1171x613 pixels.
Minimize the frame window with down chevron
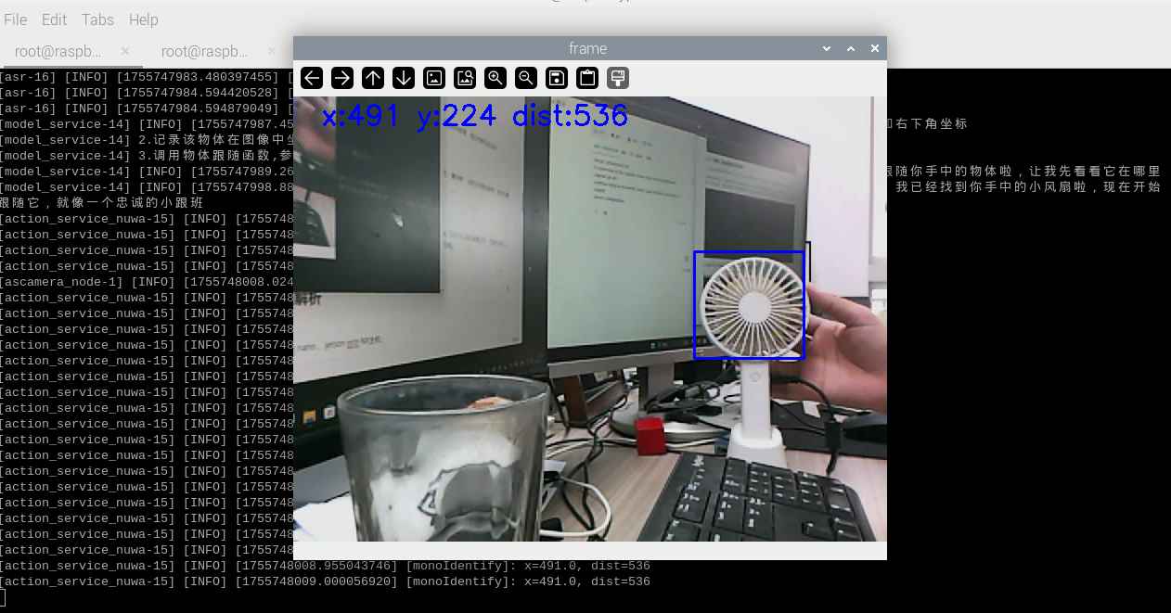pos(827,48)
